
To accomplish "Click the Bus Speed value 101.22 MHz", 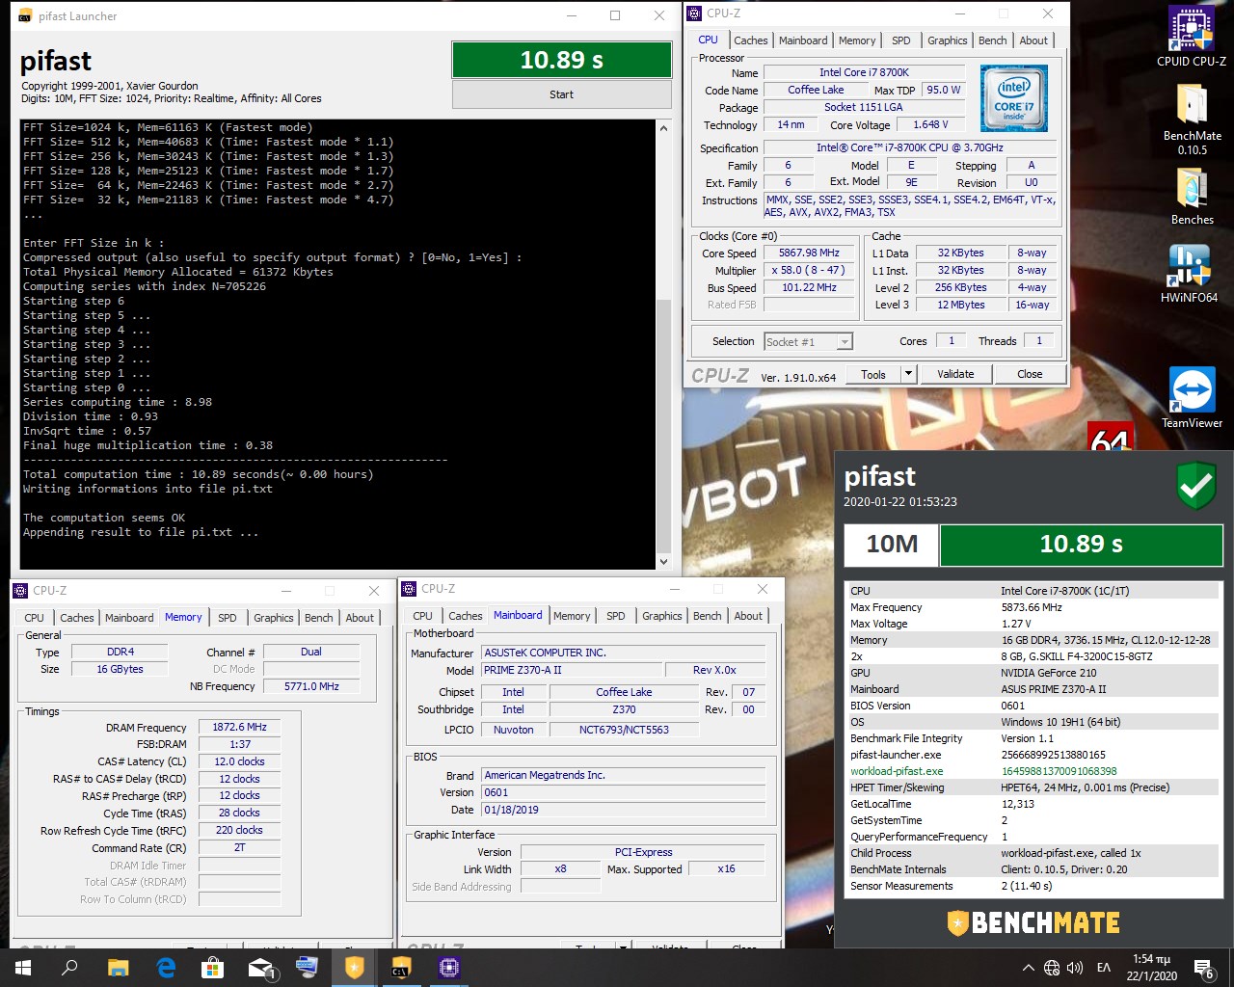I will pos(809,287).
